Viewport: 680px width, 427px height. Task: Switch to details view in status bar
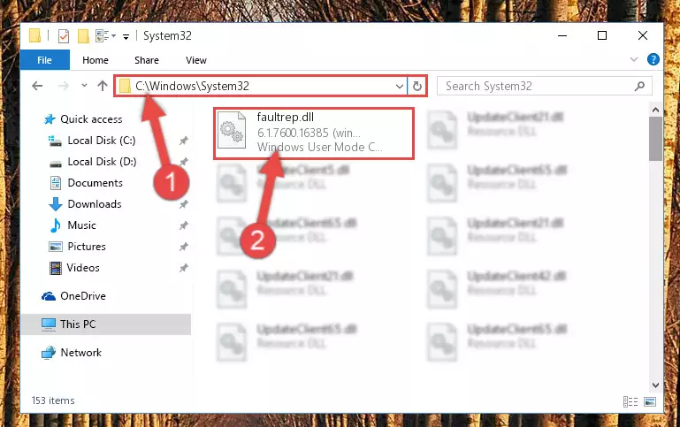coord(630,401)
